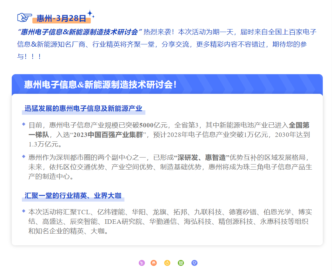The image size is (332, 271).
Task: Click the blue banner title 惠州电子信息&新能源制造技术研讨会!
Action: point(100,85)
